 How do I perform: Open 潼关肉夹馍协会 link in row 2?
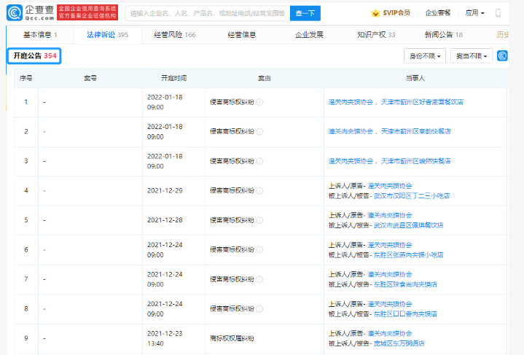[x=351, y=131]
